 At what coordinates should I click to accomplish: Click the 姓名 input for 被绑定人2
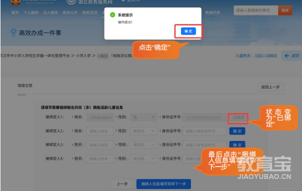coord(100,131)
